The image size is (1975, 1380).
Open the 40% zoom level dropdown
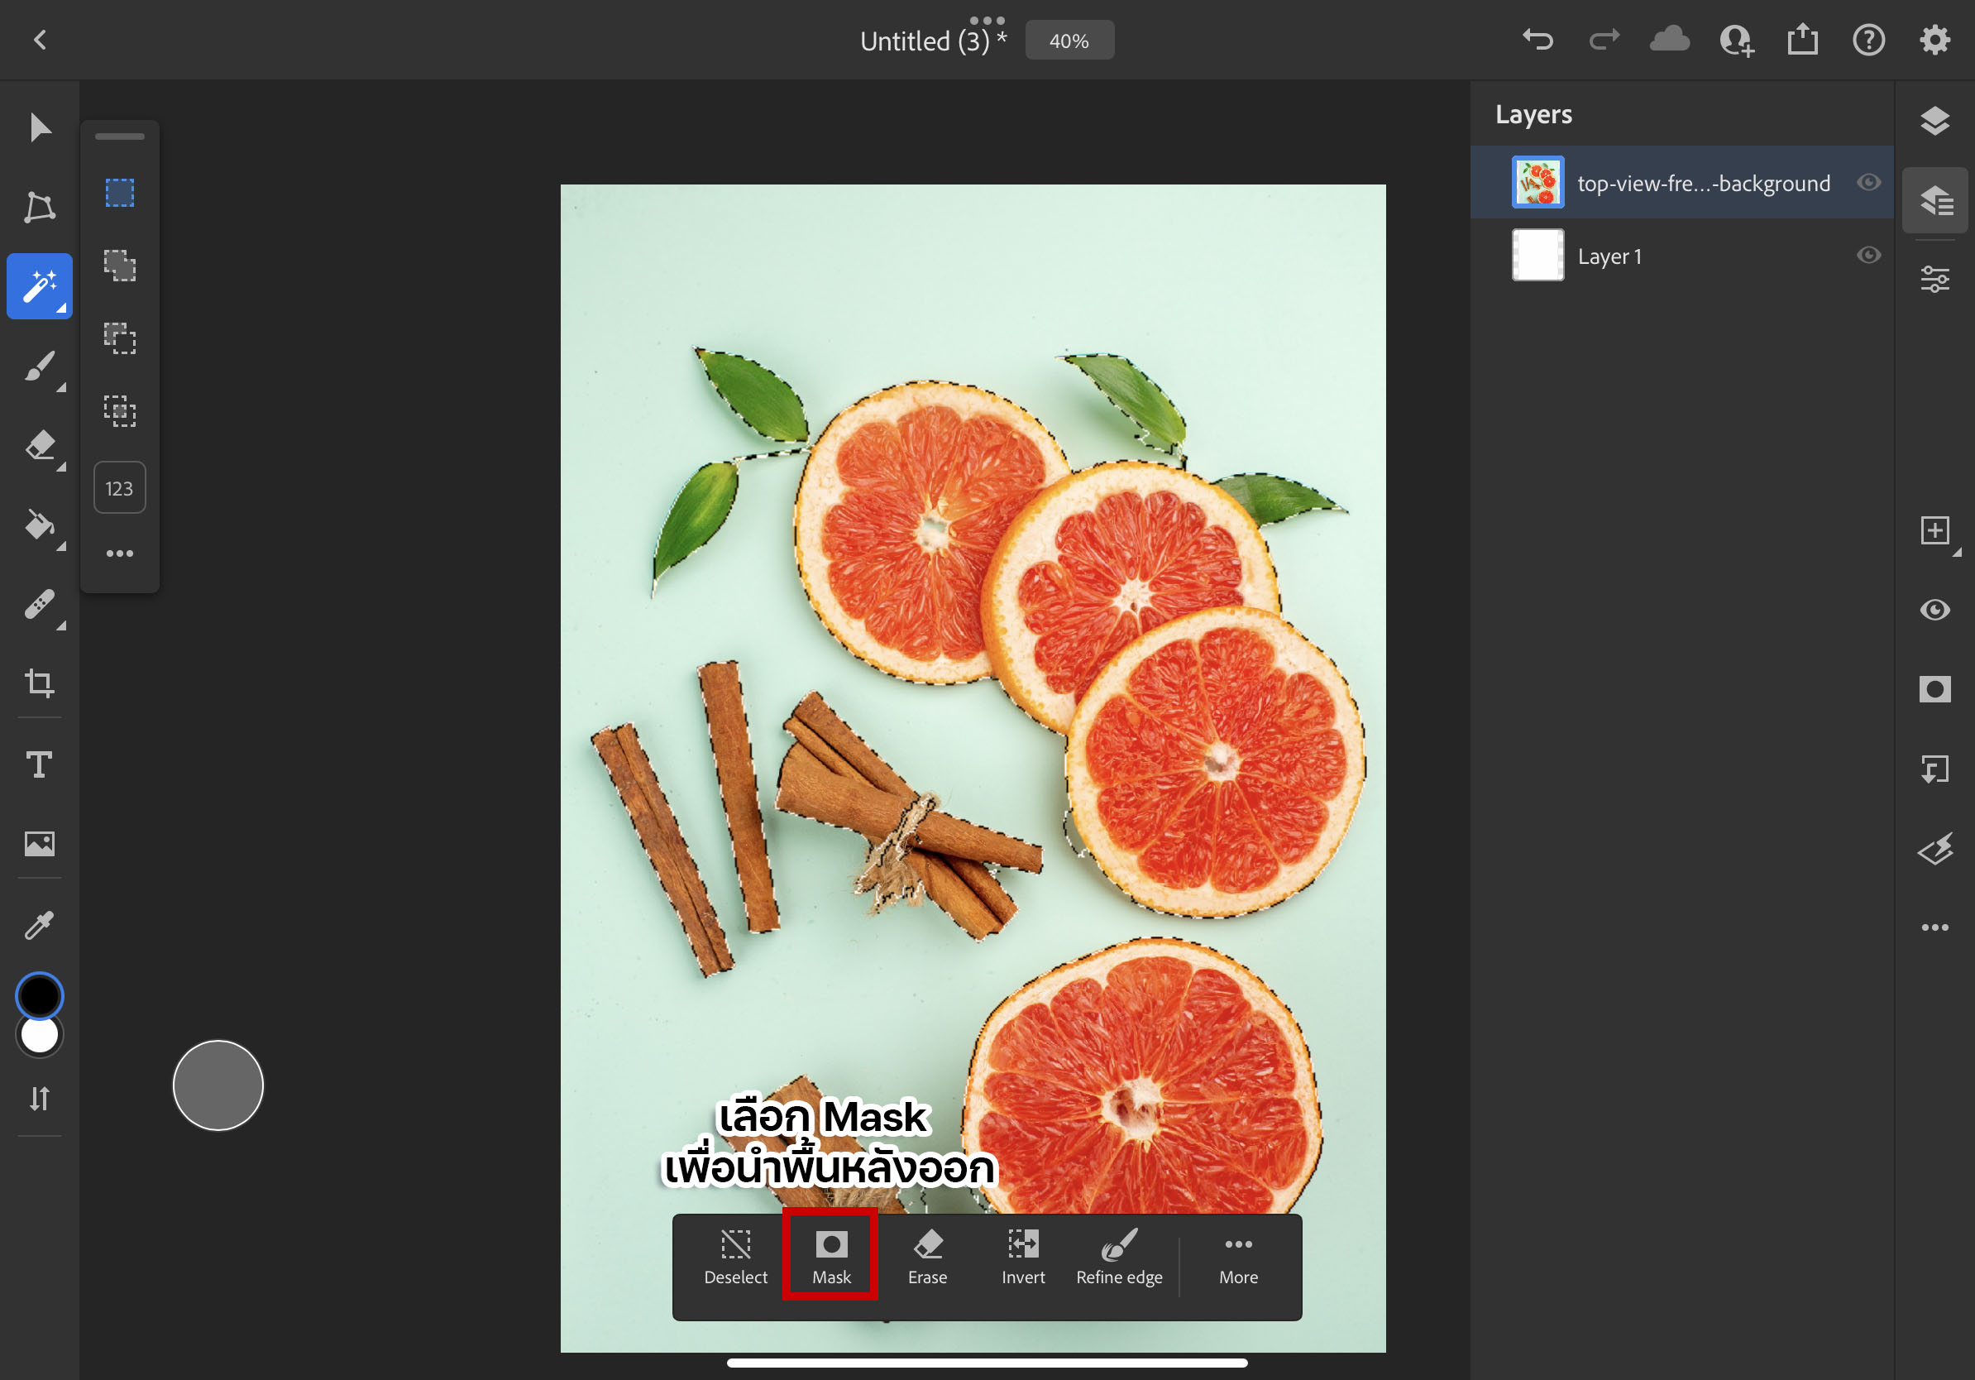(1069, 41)
